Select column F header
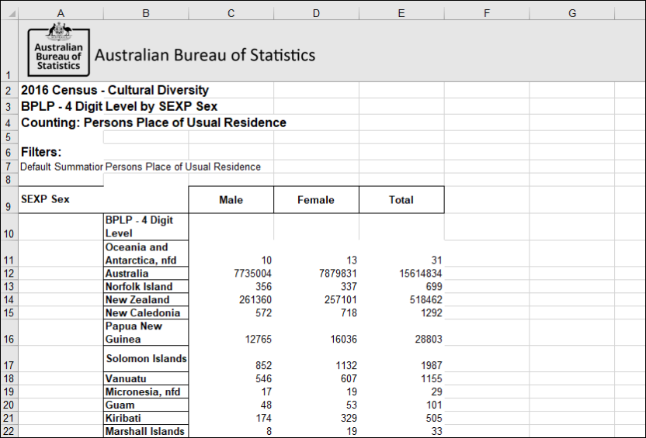Viewport: 646px width, 438px height. tap(487, 13)
